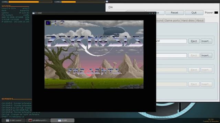Click the REMINDER heading on the desktop
Screen dimensions: 220x123
(x=7, y=99)
